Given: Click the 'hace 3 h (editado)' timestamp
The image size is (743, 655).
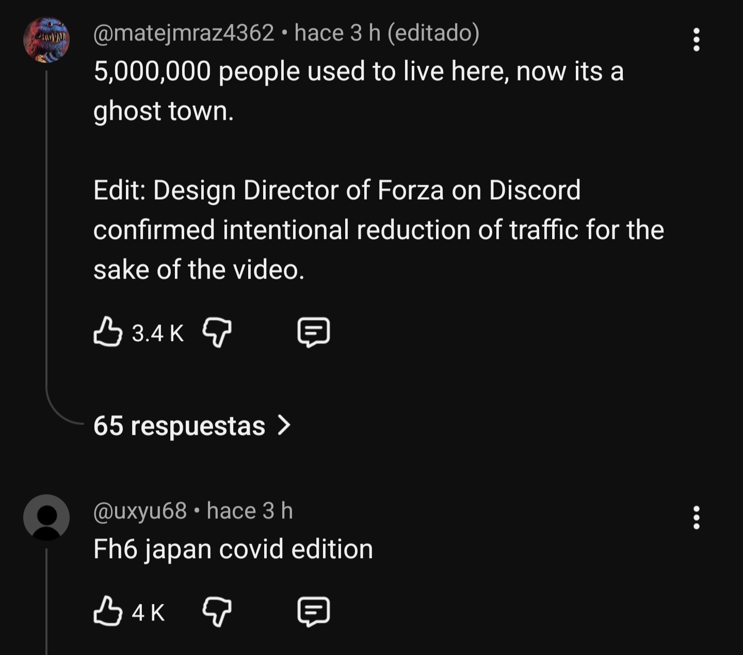Looking at the screenshot, I should (387, 33).
